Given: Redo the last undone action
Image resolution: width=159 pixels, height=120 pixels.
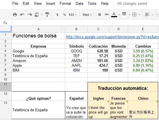Looking at the screenshot, I should tap(30, 15).
